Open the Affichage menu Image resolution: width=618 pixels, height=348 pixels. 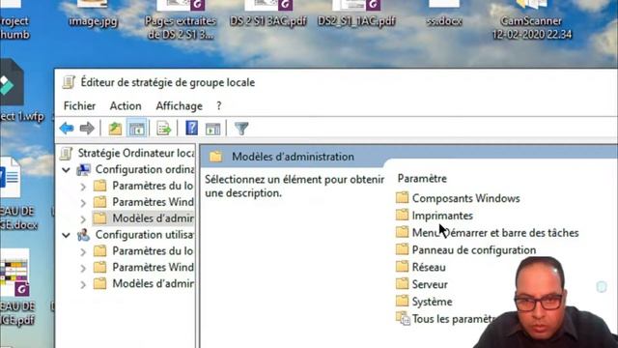click(179, 105)
